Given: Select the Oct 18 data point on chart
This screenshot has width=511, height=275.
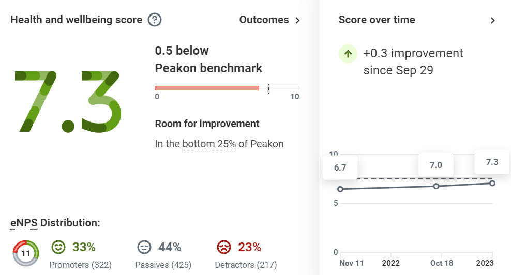Looking at the screenshot, I should [436, 186].
